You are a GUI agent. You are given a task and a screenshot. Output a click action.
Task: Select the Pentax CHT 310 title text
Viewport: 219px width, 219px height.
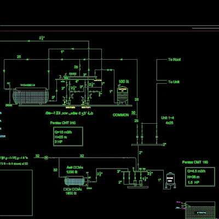point(63,123)
